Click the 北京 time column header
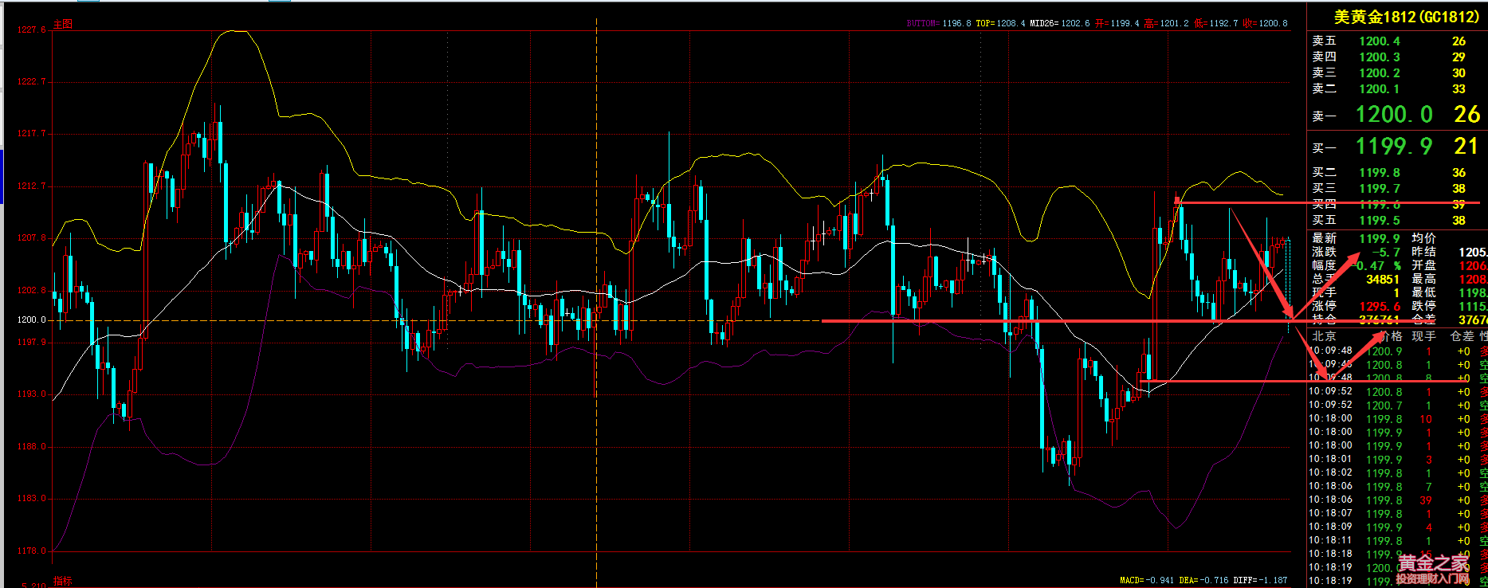The height and width of the screenshot is (588, 1488). pos(1324,336)
